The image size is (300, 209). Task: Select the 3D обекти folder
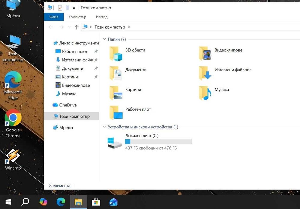(x=127, y=54)
